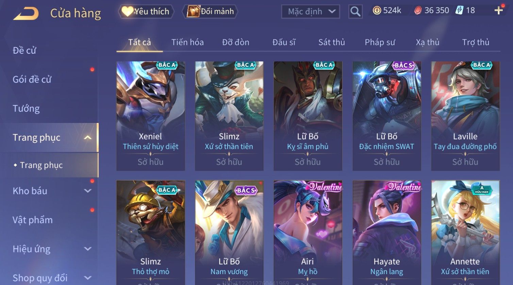Select the Tiến hóa tab
Viewport: 513px width, 285px height.
(x=187, y=42)
